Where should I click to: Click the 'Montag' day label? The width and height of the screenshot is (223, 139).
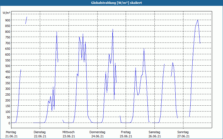[11, 132]
